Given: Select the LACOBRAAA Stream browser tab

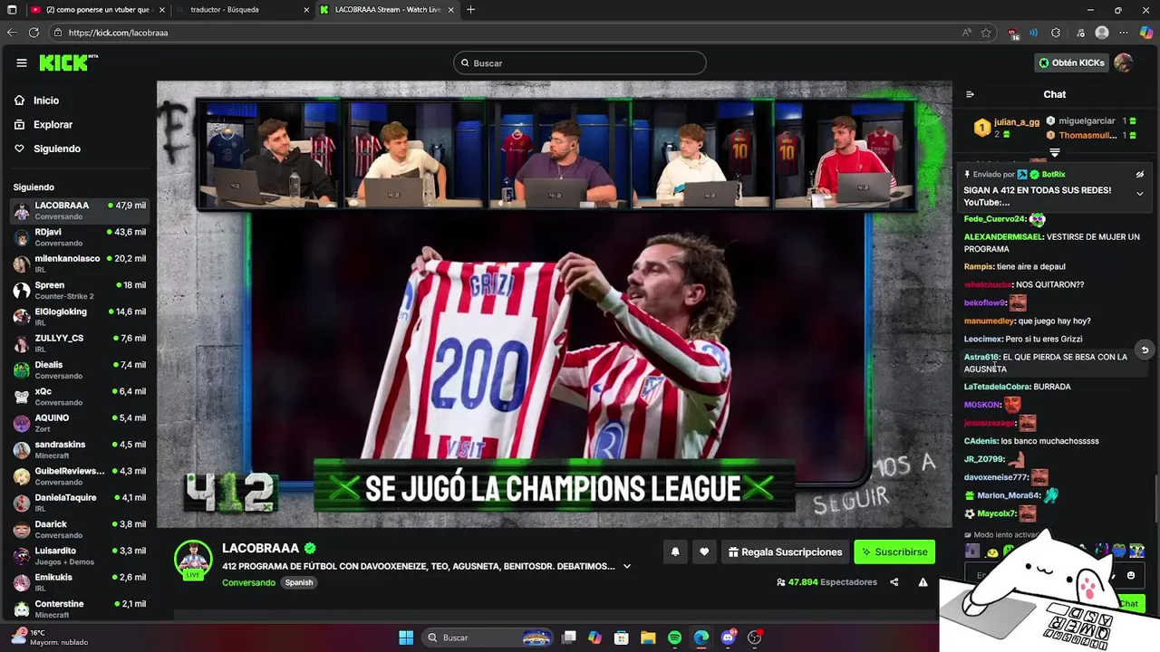Looking at the screenshot, I should 387,10.
